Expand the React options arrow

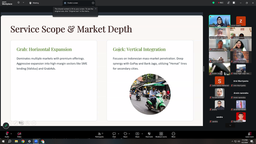click(x=129, y=134)
